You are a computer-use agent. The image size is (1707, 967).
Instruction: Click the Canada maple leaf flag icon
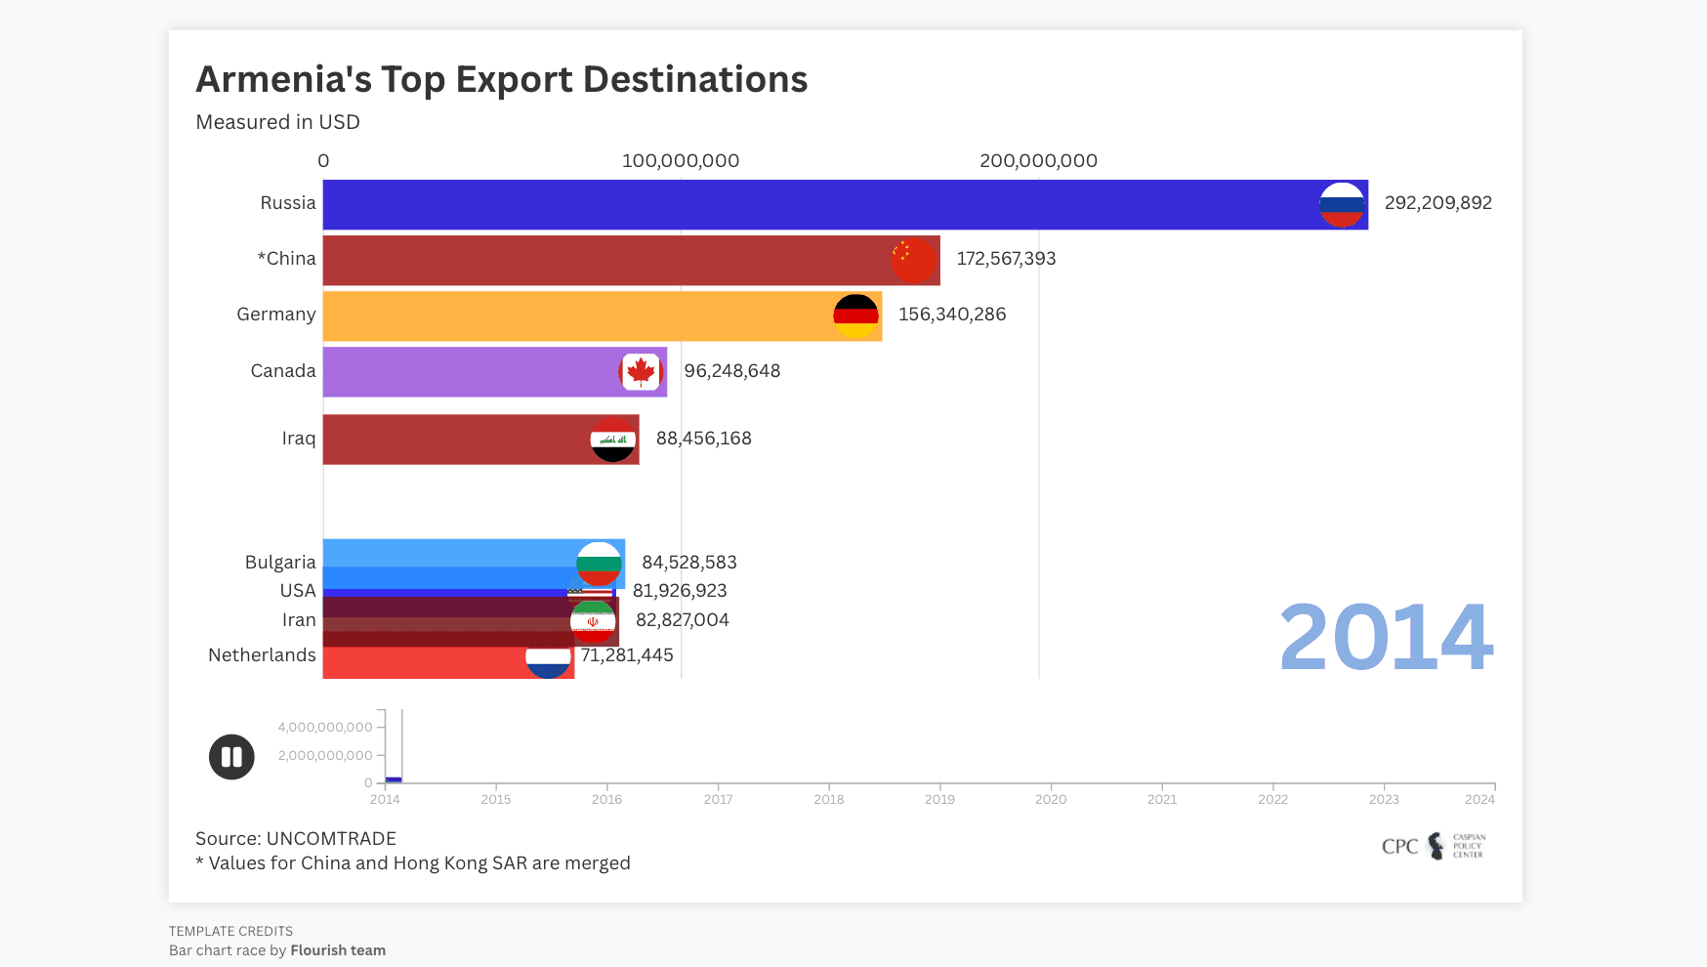pyautogui.click(x=642, y=371)
